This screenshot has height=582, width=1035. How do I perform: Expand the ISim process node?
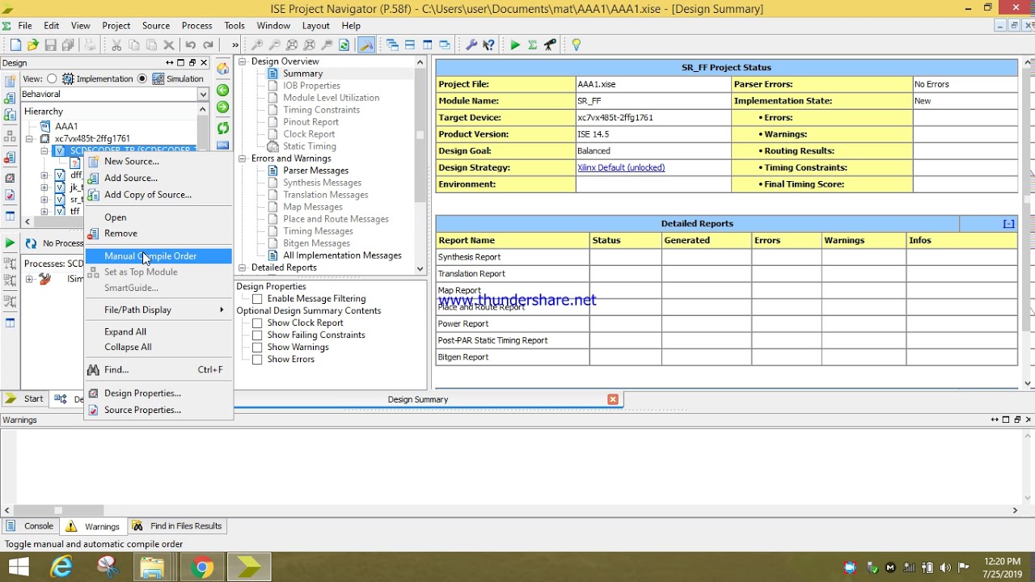[x=30, y=279]
